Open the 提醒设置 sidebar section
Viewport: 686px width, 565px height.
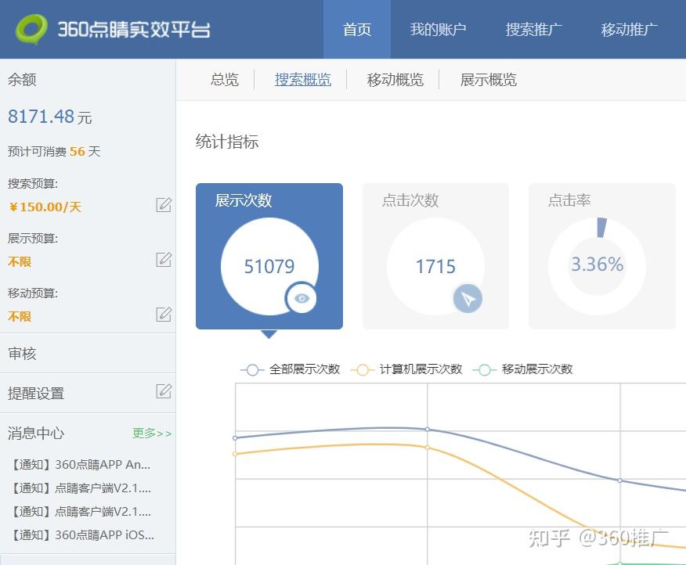click(36, 393)
